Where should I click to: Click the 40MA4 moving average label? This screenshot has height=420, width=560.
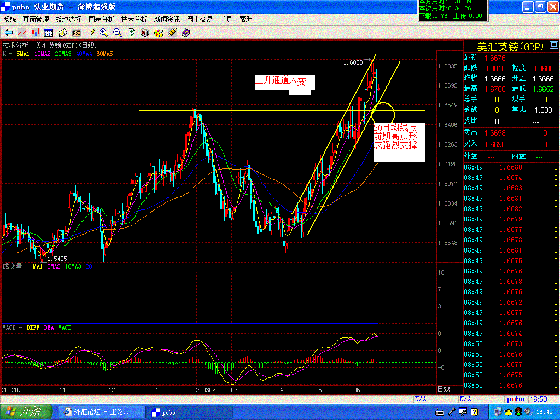point(84,54)
